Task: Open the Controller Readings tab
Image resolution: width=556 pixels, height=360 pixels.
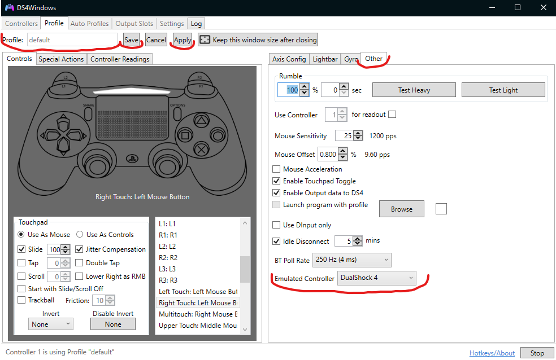Action: 120,59
